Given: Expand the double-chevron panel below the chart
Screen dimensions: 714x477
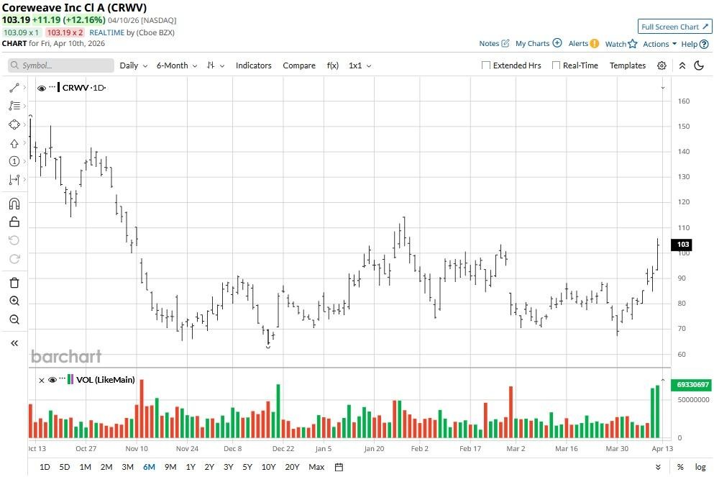Looking at the screenshot, I should tap(658, 467).
